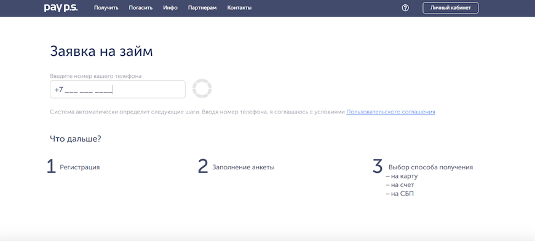Open the Получить menu item
535x241 pixels.
pyautogui.click(x=106, y=8)
